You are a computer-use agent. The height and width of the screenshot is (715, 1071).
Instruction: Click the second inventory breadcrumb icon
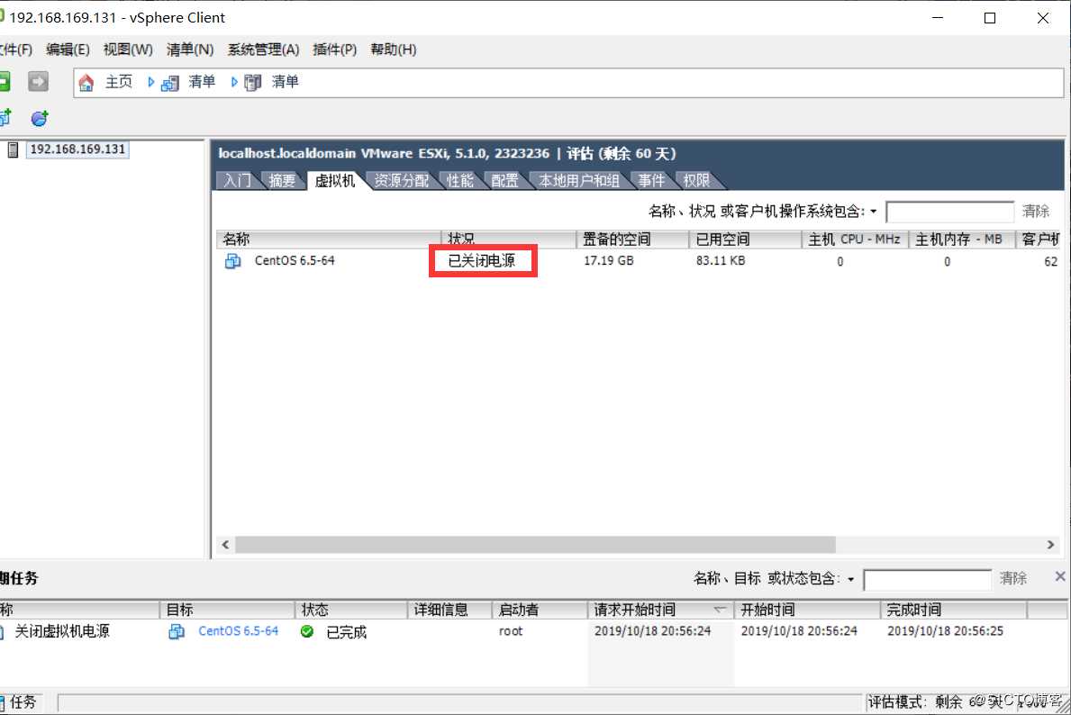[253, 83]
